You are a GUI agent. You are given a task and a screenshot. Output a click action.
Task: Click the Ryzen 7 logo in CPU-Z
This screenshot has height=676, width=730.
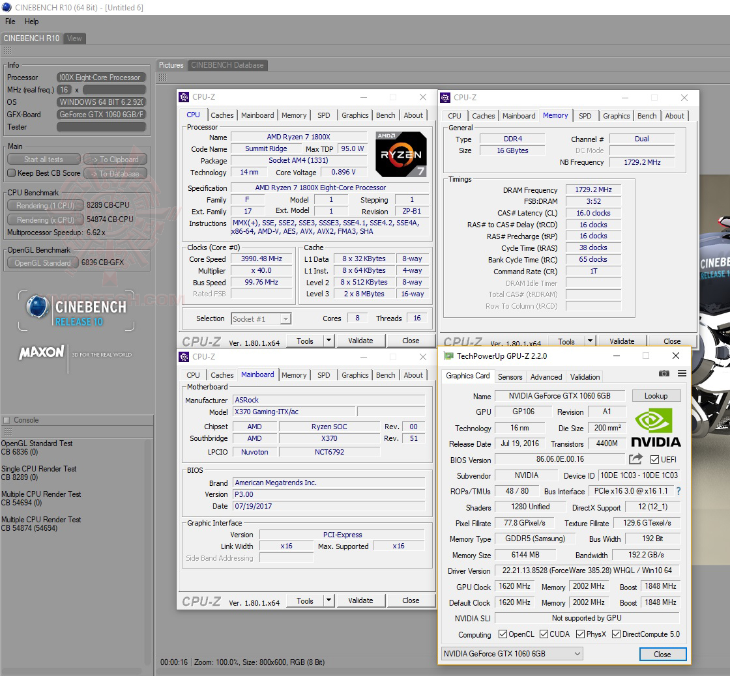[x=401, y=154]
